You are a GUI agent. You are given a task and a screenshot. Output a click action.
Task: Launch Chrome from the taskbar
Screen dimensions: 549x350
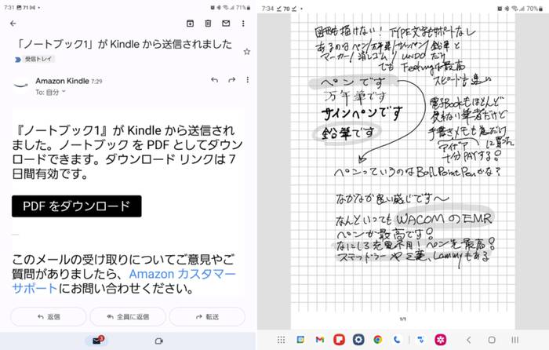pos(377,340)
